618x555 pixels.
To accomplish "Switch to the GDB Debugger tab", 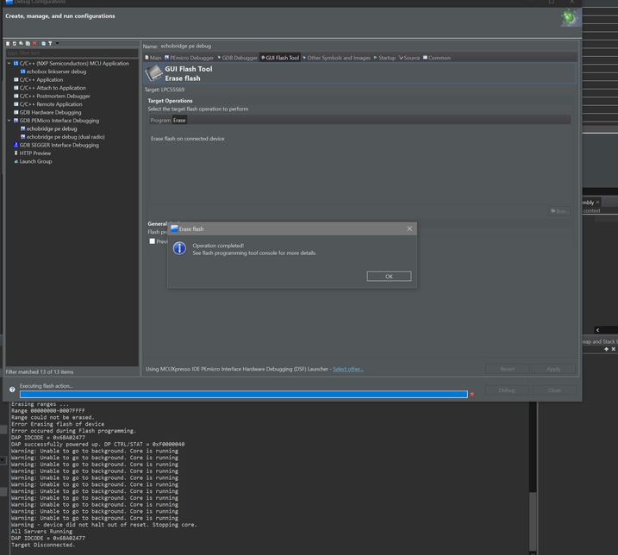I will click(x=237, y=58).
